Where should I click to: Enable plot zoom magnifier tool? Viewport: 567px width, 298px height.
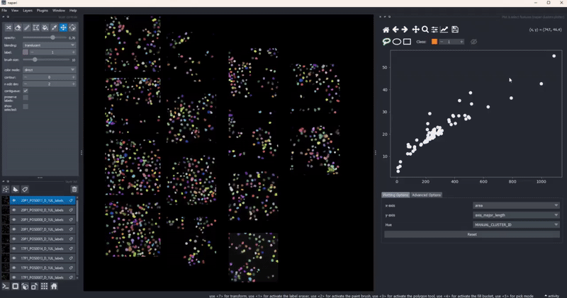[425, 30]
